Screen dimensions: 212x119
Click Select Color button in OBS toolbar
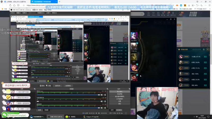coord(68,86)
